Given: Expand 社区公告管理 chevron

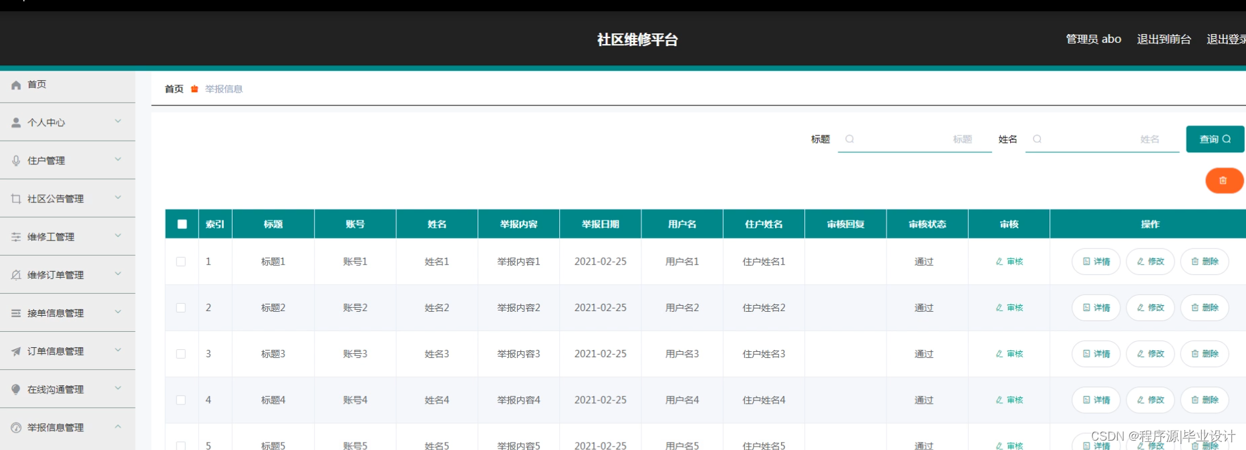Looking at the screenshot, I should click(118, 198).
